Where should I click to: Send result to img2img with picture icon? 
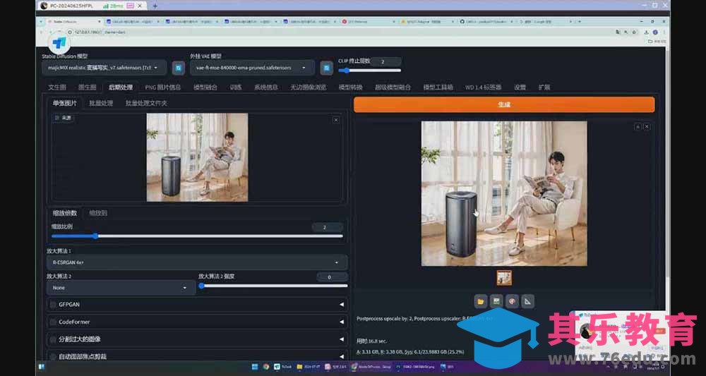tap(496, 301)
